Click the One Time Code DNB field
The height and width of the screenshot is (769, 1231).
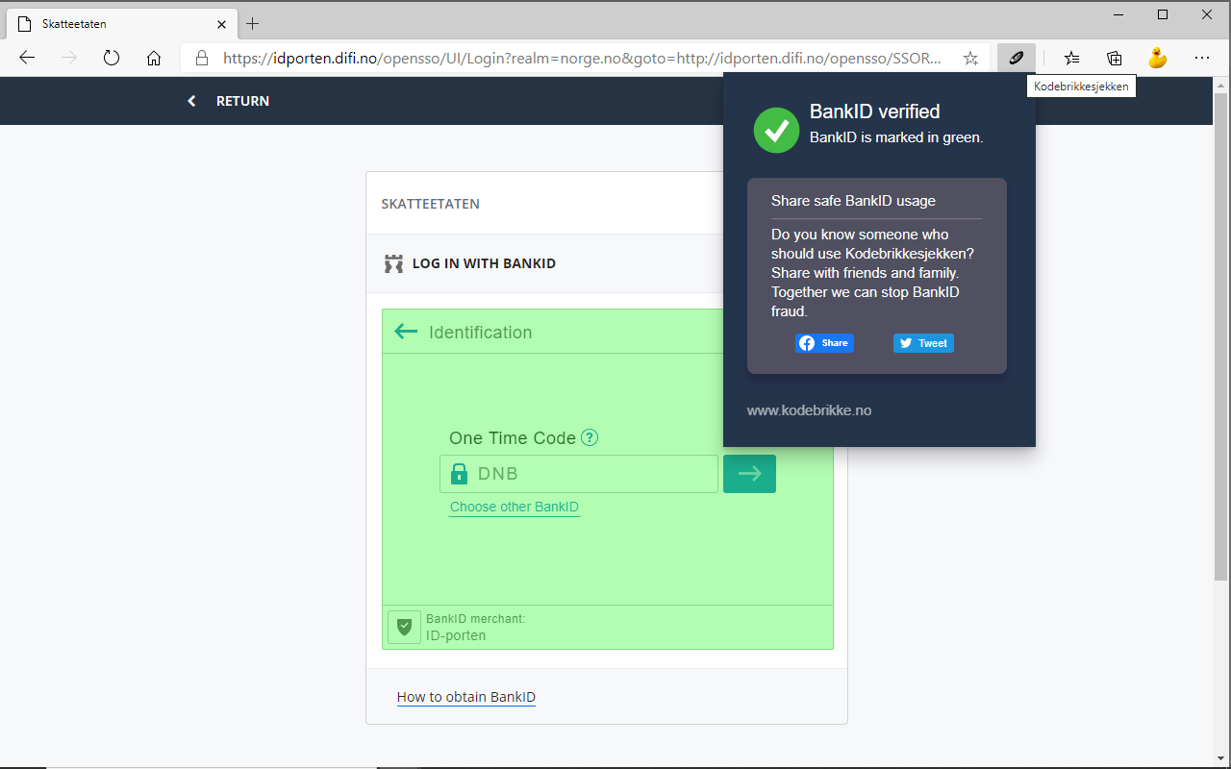pyautogui.click(x=579, y=474)
